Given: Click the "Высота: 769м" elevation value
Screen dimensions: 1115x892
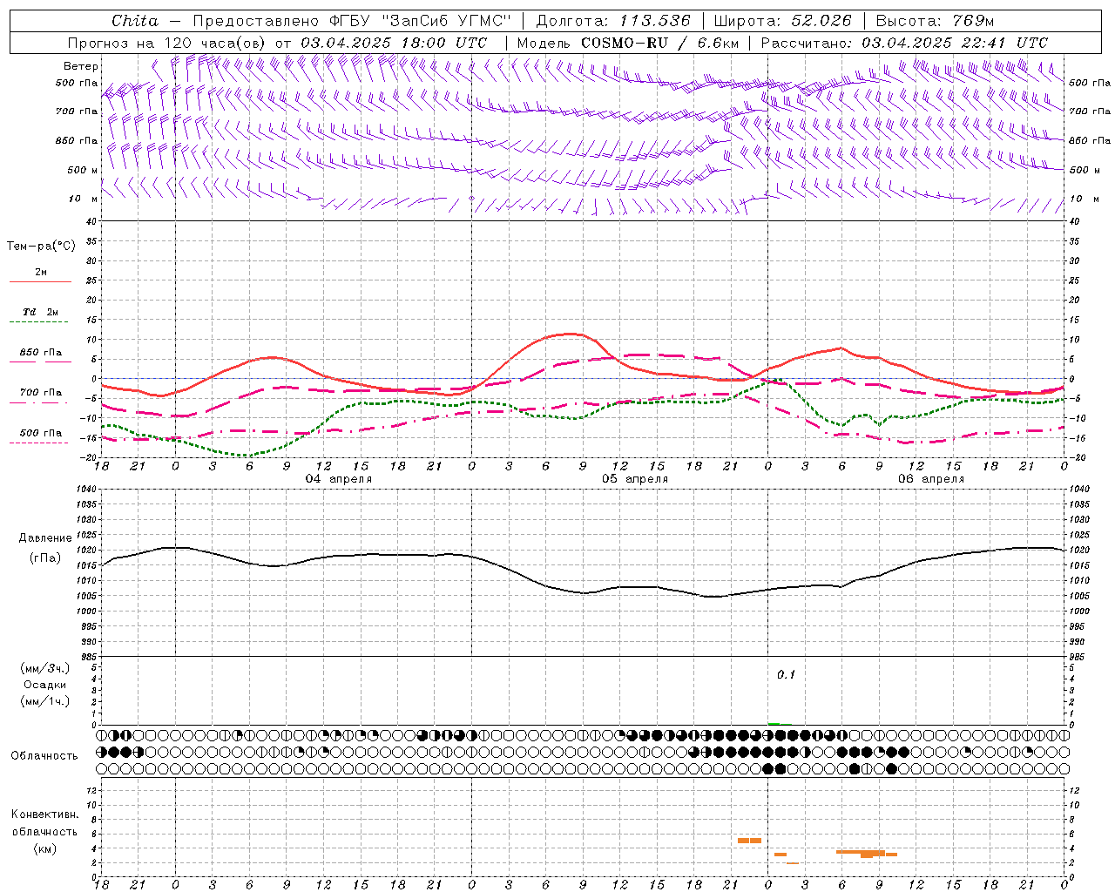Looking at the screenshot, I should coord(935,21).
